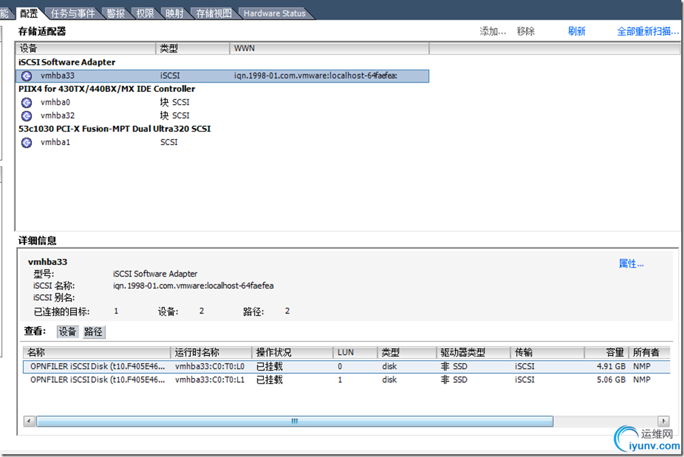Screen dimensions: 684x457
Task: Sort devices by 操作状况 column header
Action: pos(293,352)
